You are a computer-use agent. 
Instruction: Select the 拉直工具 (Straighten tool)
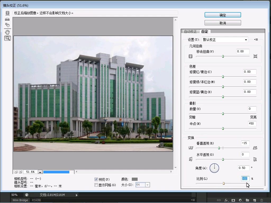click(7, 19)
